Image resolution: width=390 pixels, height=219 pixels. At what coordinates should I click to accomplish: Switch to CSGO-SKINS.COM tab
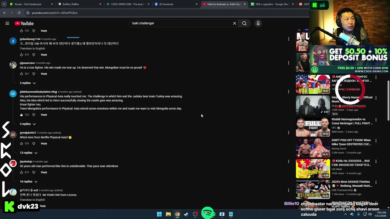tap(127, 4)
